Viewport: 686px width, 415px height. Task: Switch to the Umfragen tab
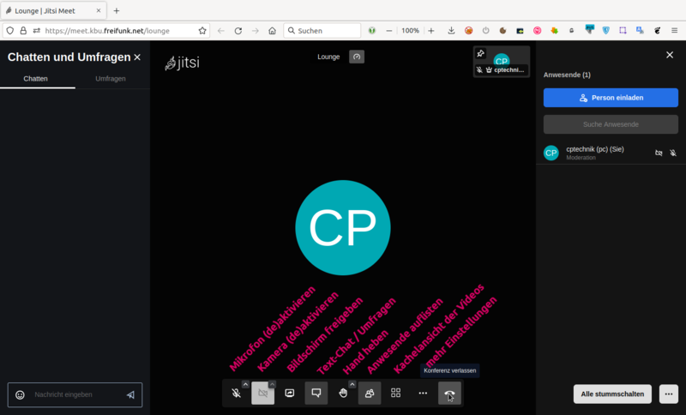point(112,78)
